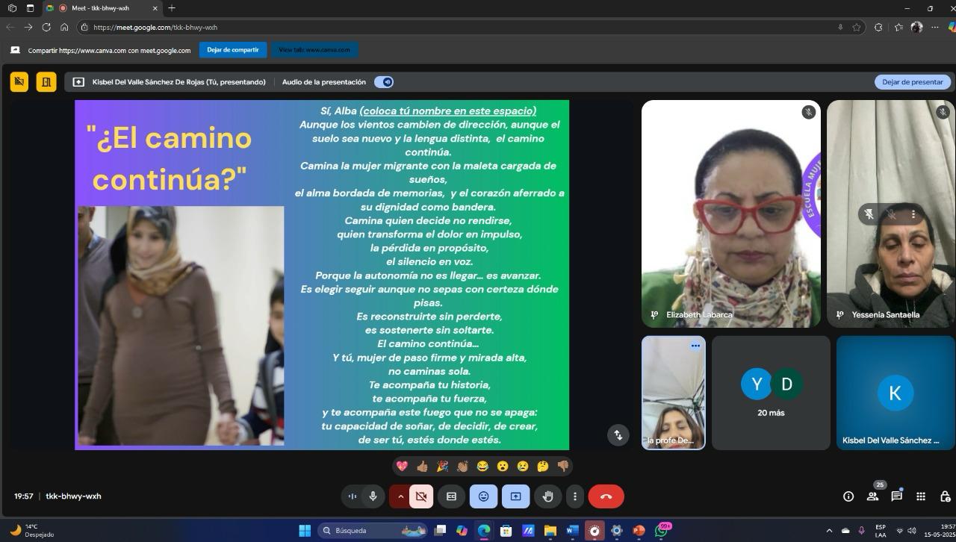
Task: Turn on the camera
Action: [421, 496]
